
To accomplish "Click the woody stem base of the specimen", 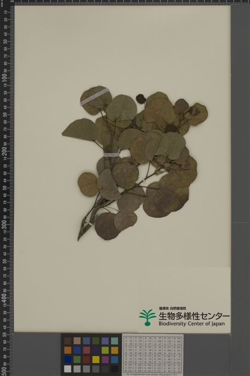I will coord(89,220).
